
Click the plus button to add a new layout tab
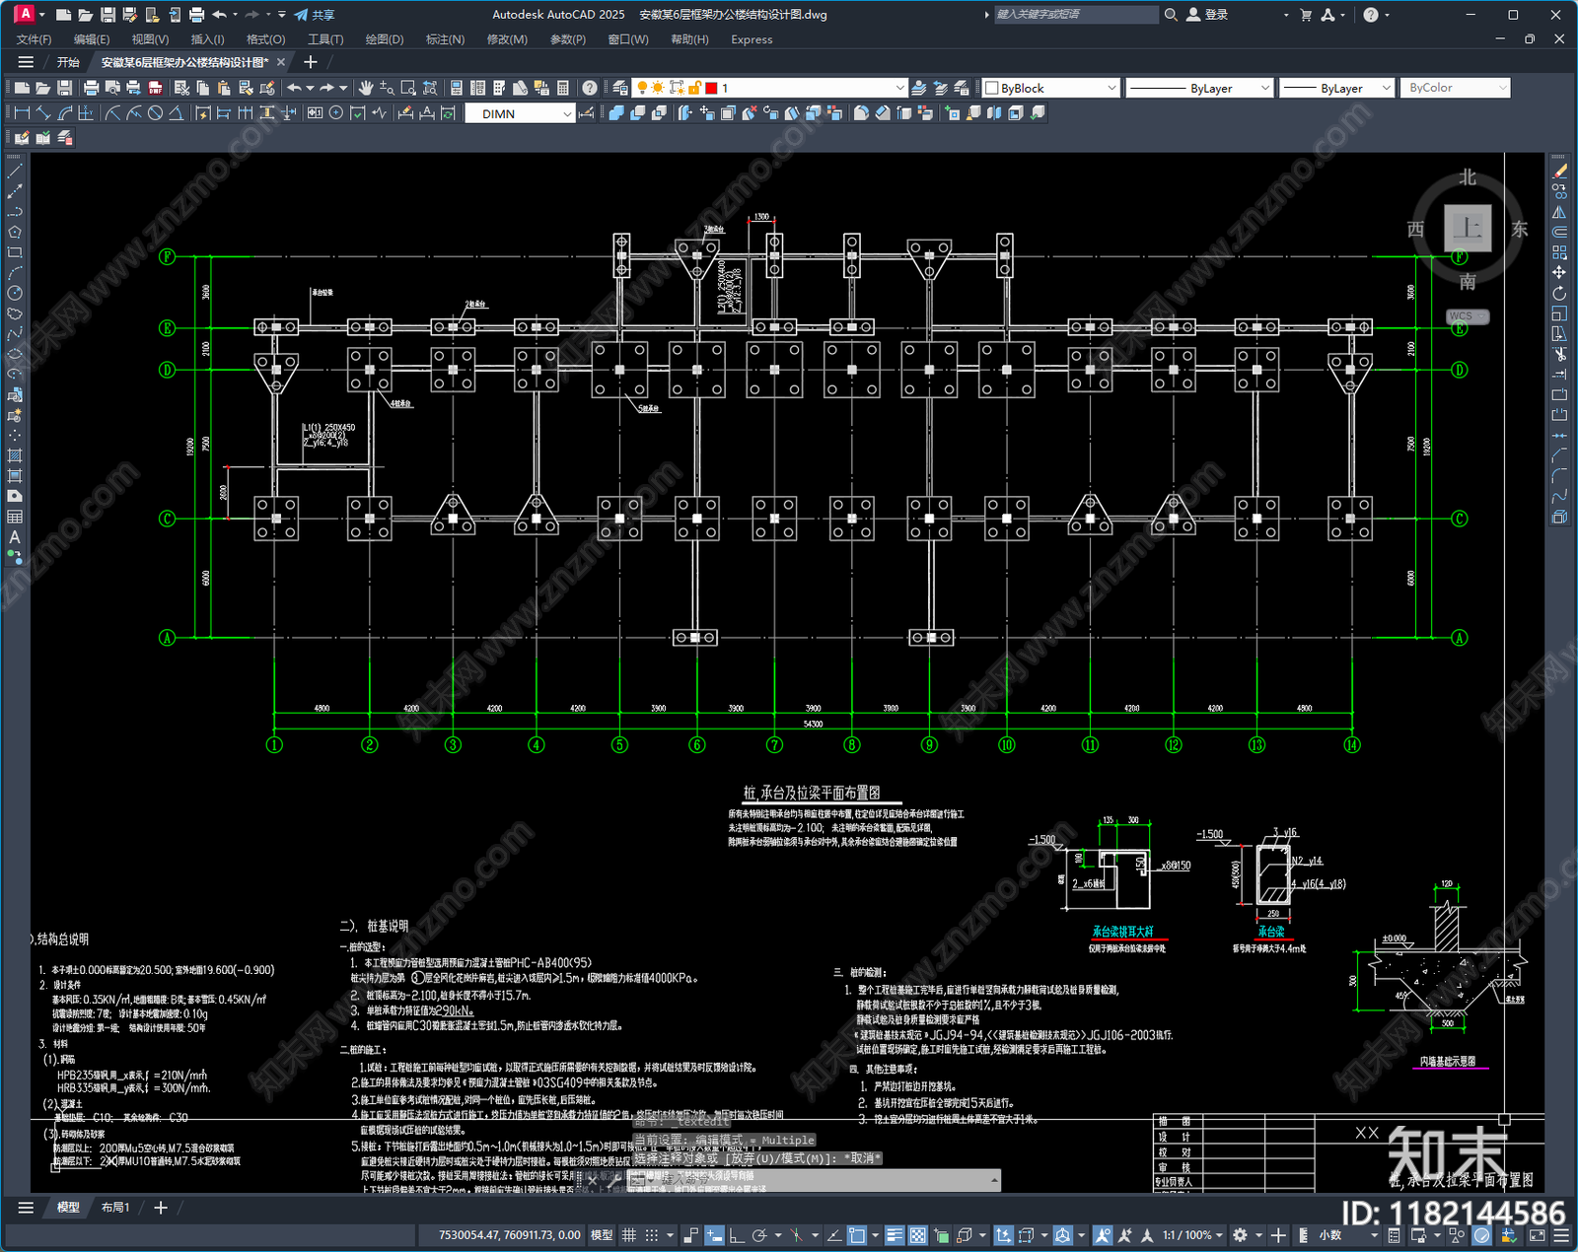(161, 1208)
